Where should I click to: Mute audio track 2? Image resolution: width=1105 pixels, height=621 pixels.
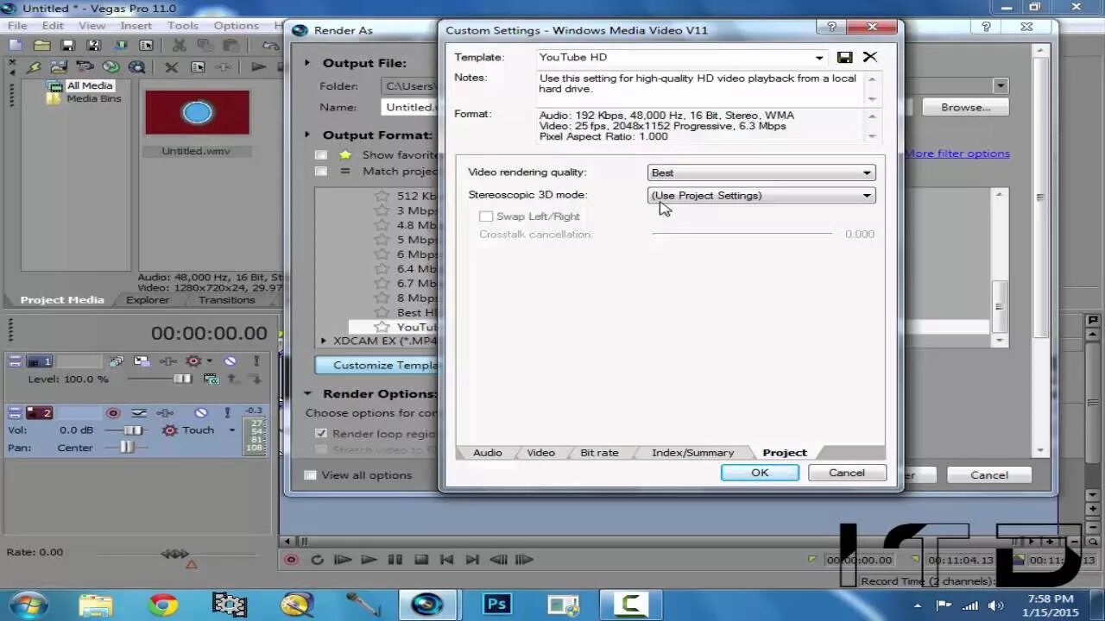coord(201,413)
